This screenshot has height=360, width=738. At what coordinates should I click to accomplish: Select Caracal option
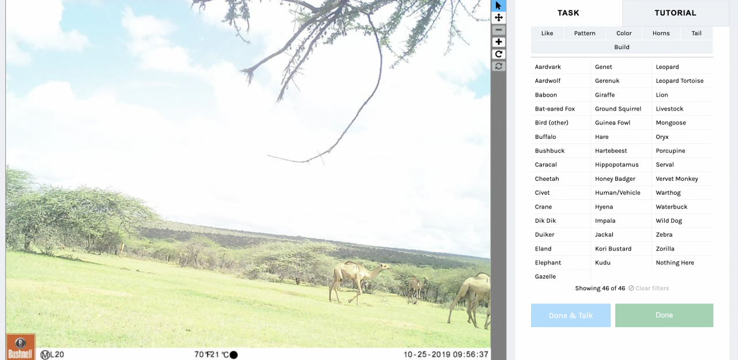tap(561, 165)
